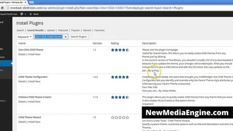Click the Child Theme Wizard plugin name
This screenshot has width=233, height=131.
29,117
